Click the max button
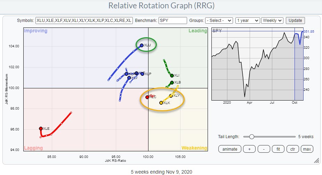 [x=307, y=149]
